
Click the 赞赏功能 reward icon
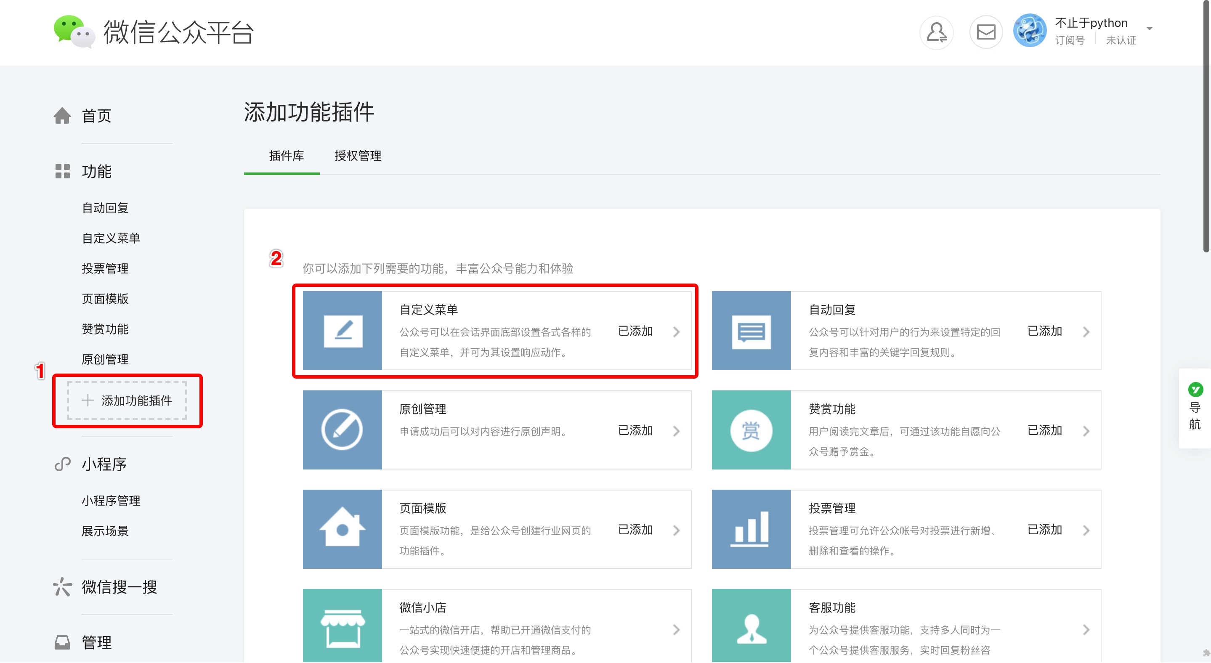point(751,430)
